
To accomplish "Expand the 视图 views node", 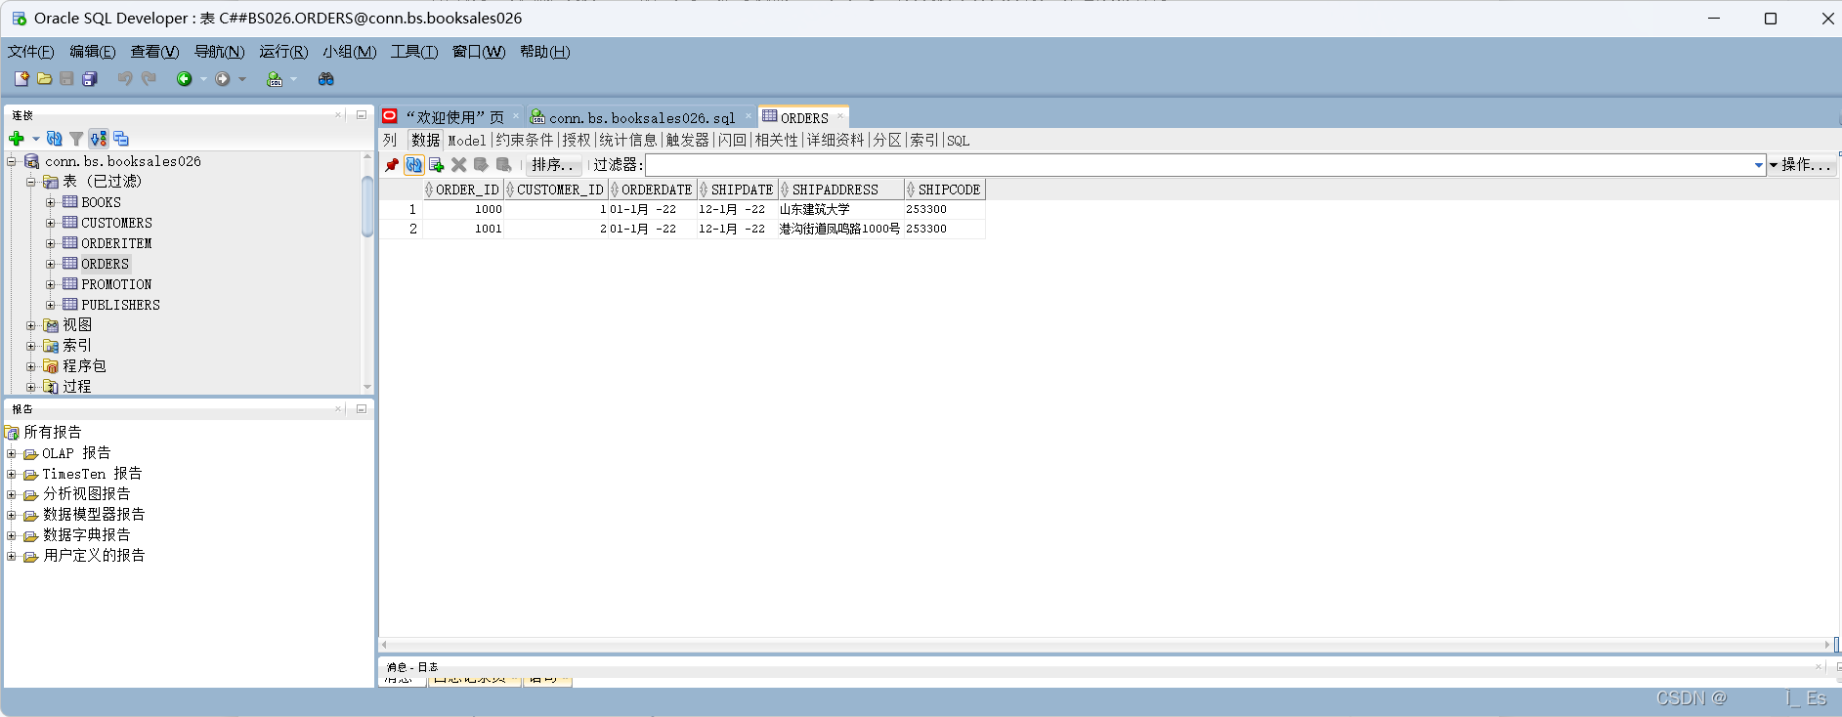I will [x=30, y=325].
